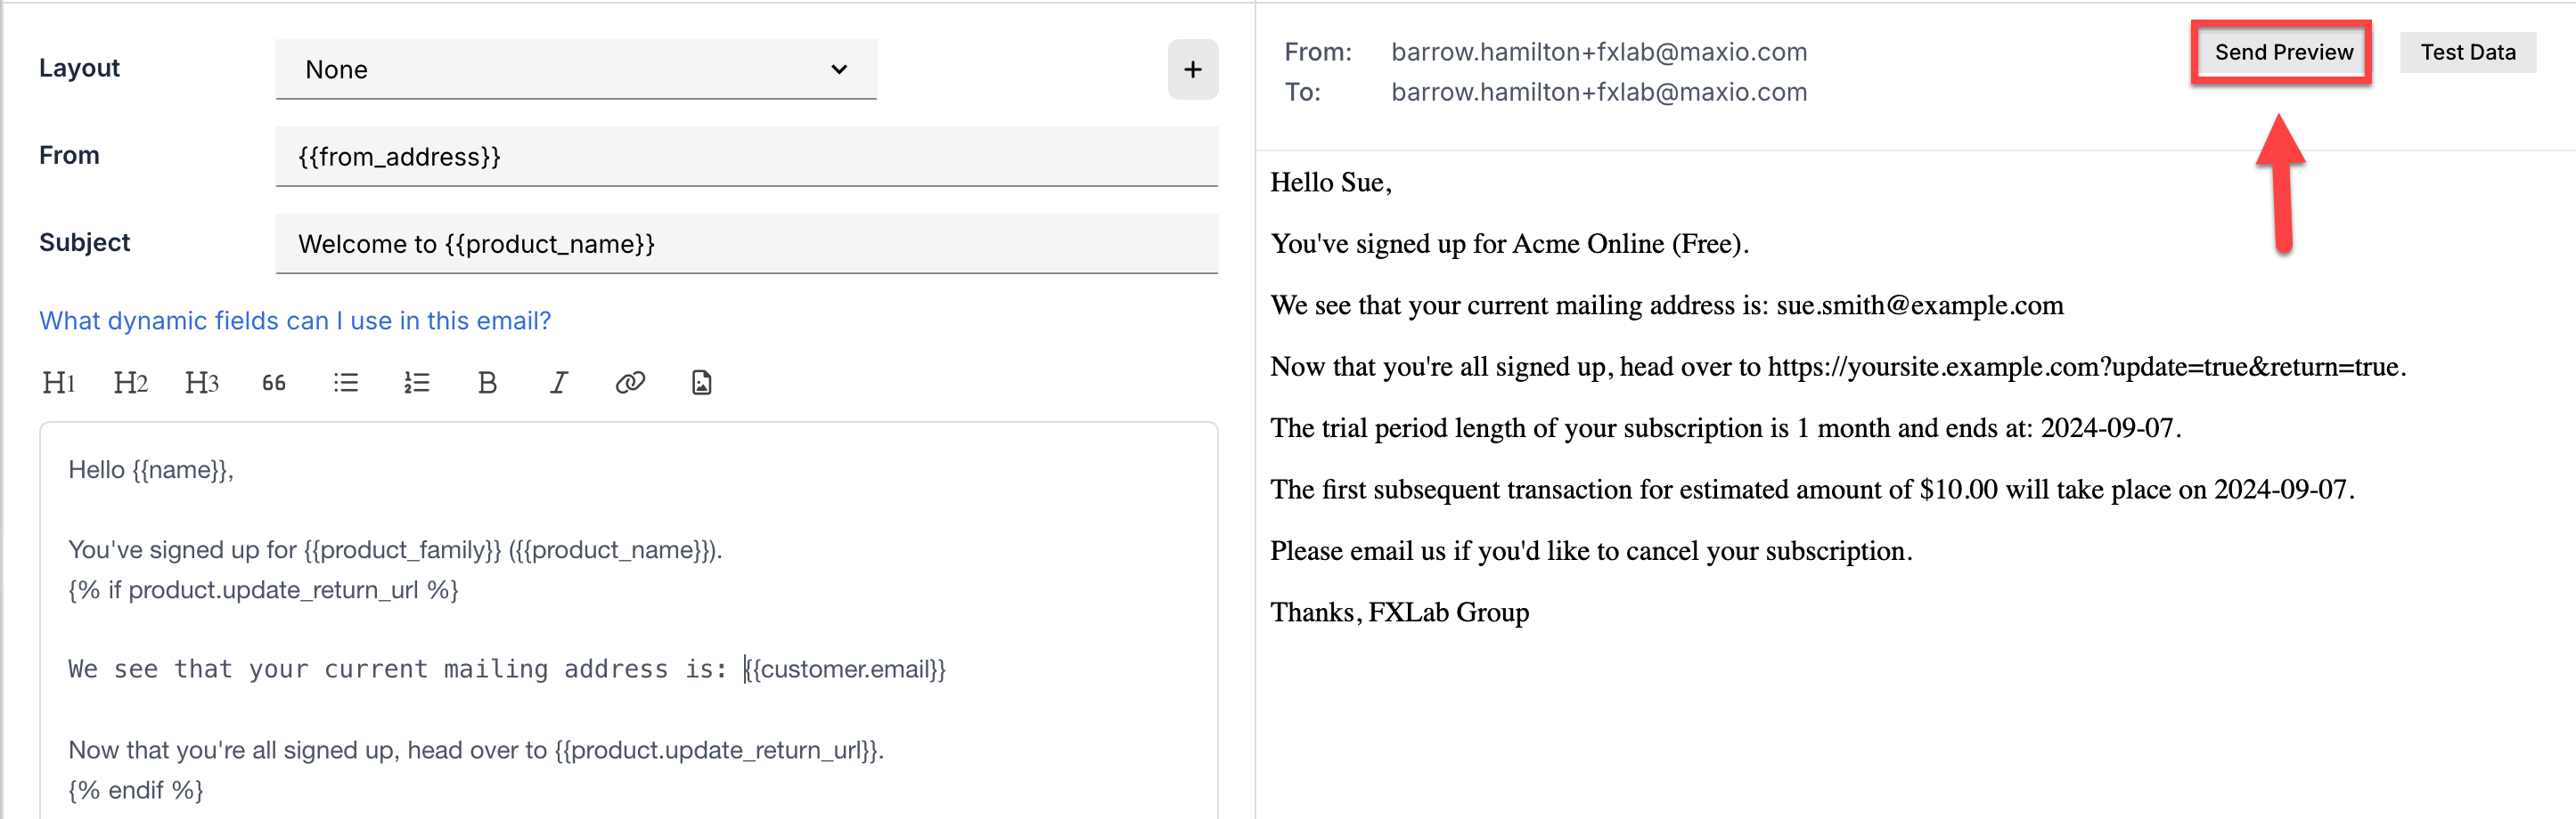Insert a bulleted list

point(345,383)
